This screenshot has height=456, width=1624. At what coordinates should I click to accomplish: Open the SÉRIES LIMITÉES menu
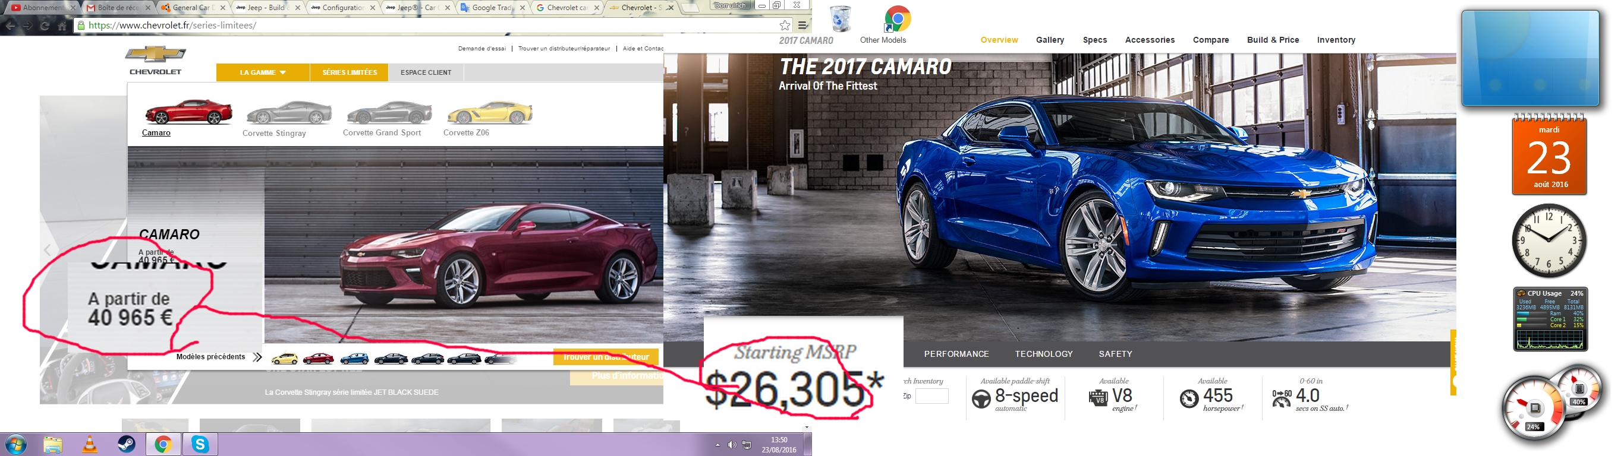(350, 72)
